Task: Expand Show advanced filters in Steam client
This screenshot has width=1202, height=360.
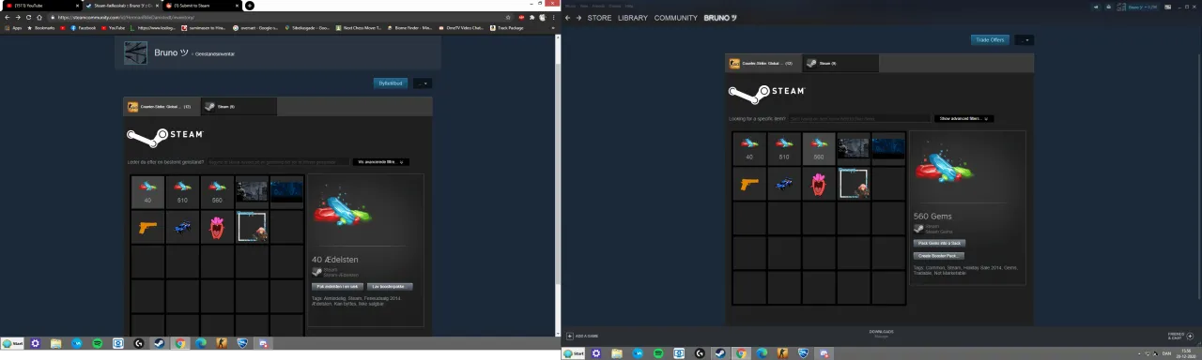Action: [x=963, y=119]
